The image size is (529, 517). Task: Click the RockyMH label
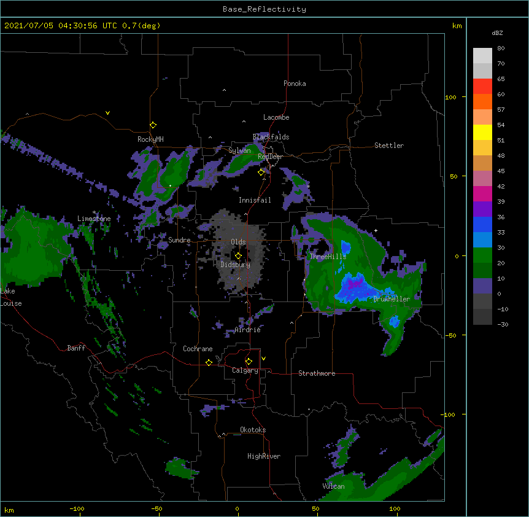coord(150,139)
